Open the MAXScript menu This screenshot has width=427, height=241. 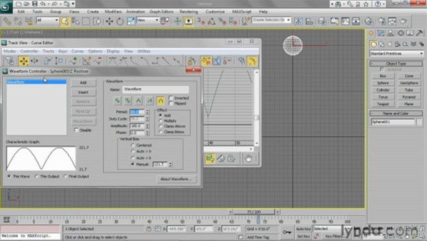[241, 11]
